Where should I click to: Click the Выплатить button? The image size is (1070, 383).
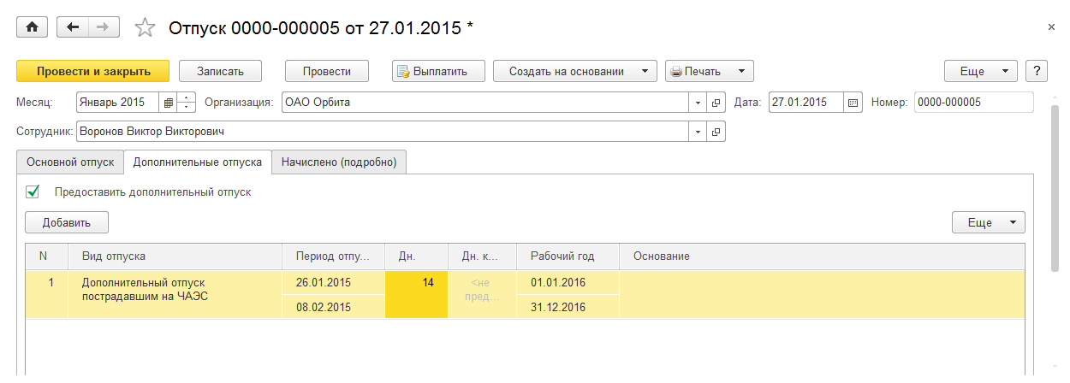tap(438, 71)
